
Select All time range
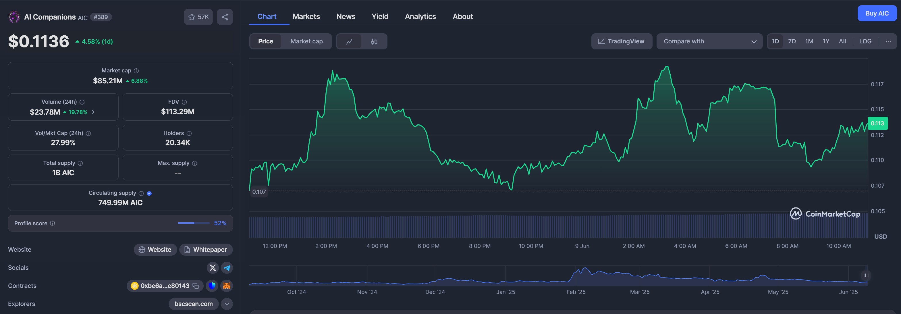pos(843,41)
